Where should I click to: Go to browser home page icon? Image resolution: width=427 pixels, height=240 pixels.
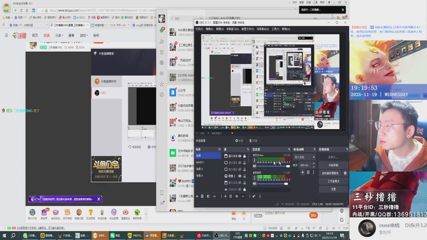(x=27, y=10)
